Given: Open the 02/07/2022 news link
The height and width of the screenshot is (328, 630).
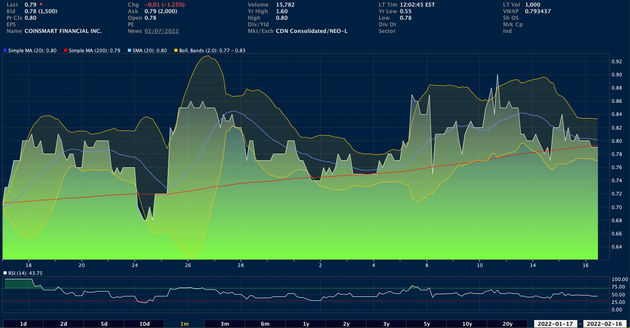Looking at the screenshot, I should pos(162,31).
